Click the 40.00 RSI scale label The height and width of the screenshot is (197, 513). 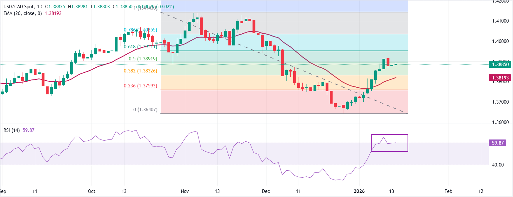[498, 165]
